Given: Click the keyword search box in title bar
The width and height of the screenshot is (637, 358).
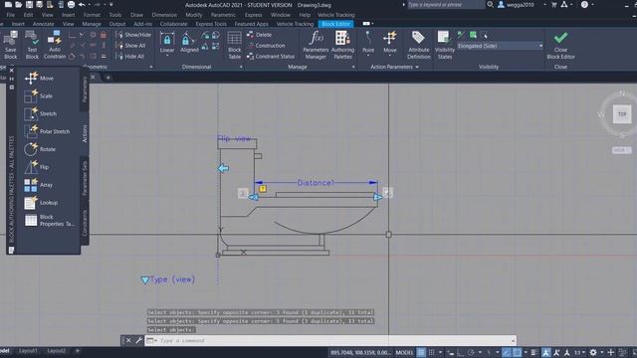Looking at the screenshot, I should click(x=446, y=5).
